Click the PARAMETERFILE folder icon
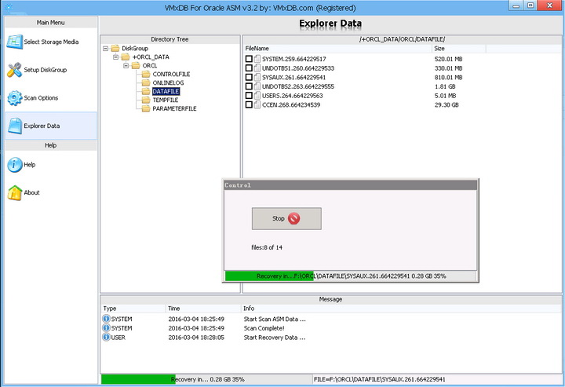The width and height of the screenshot is (565, 387). tap(146, 109)
